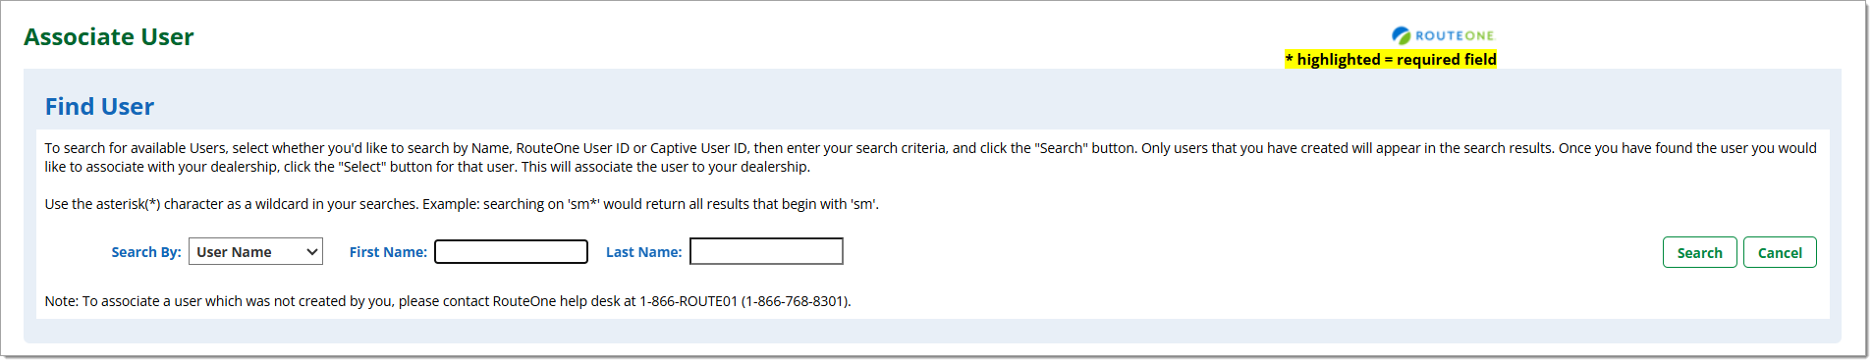Click the 'sm*' wildcard example text
The image size is (1873, 363).
pos(582,204)
